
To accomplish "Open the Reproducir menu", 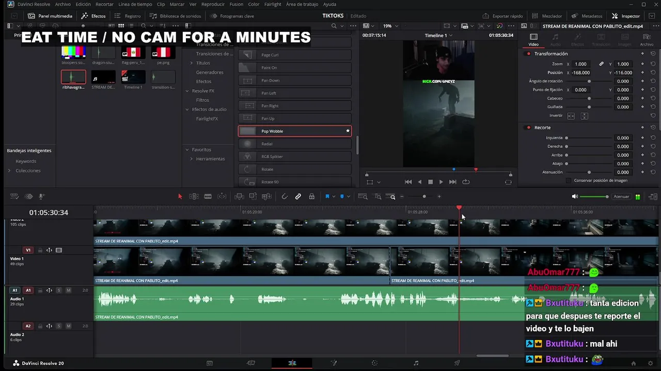I will 213,4.
